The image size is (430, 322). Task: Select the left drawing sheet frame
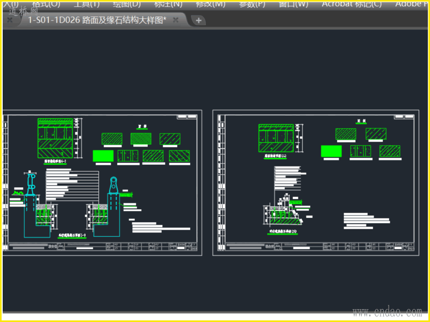click(x=102, y=183)
